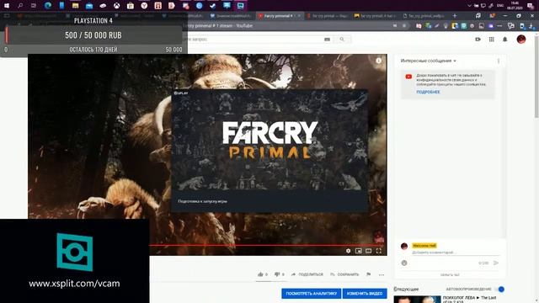Open the YouTube account avatar menu
The image size is (539, 303).
tap(521, 40)
